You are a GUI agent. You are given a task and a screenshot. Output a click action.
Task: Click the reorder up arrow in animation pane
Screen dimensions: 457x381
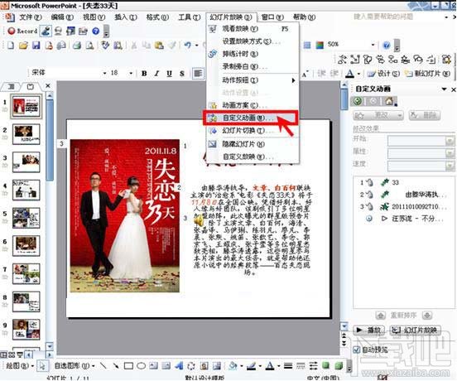pos(380,316)
